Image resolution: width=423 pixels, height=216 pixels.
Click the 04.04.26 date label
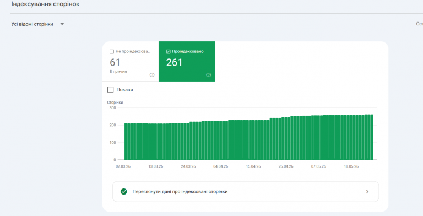[221, 166]
